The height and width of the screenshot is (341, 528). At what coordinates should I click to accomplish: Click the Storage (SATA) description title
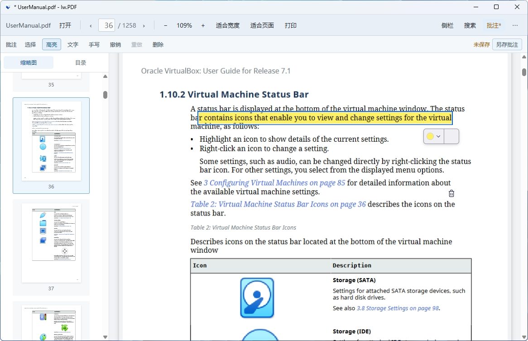pos(354,280)
